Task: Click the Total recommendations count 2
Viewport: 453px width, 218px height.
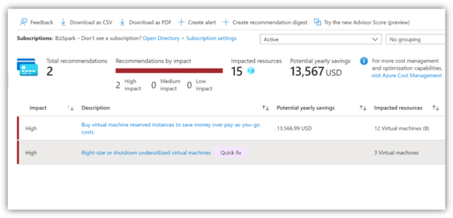Action: point(50,71)
